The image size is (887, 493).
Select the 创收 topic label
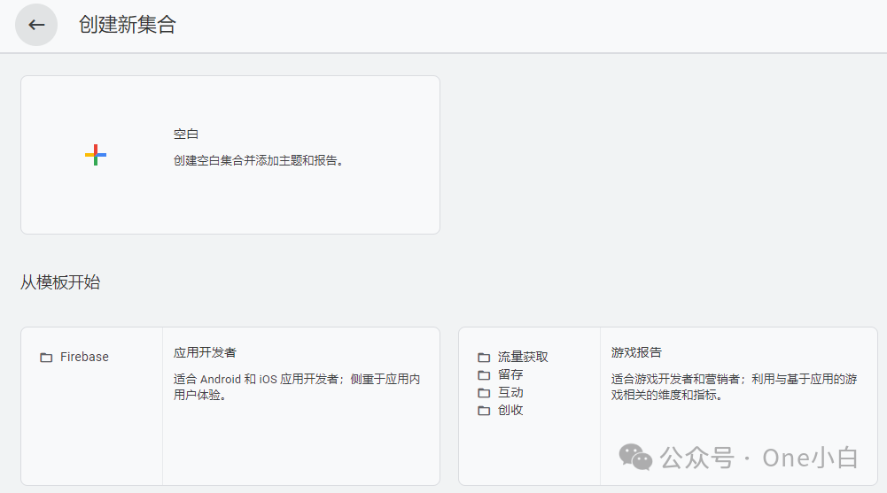tap(510, 410)
